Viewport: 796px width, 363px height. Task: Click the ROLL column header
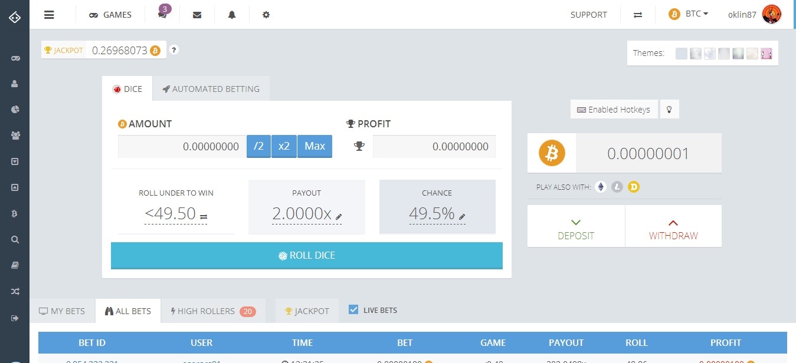[x=637, y=342]
